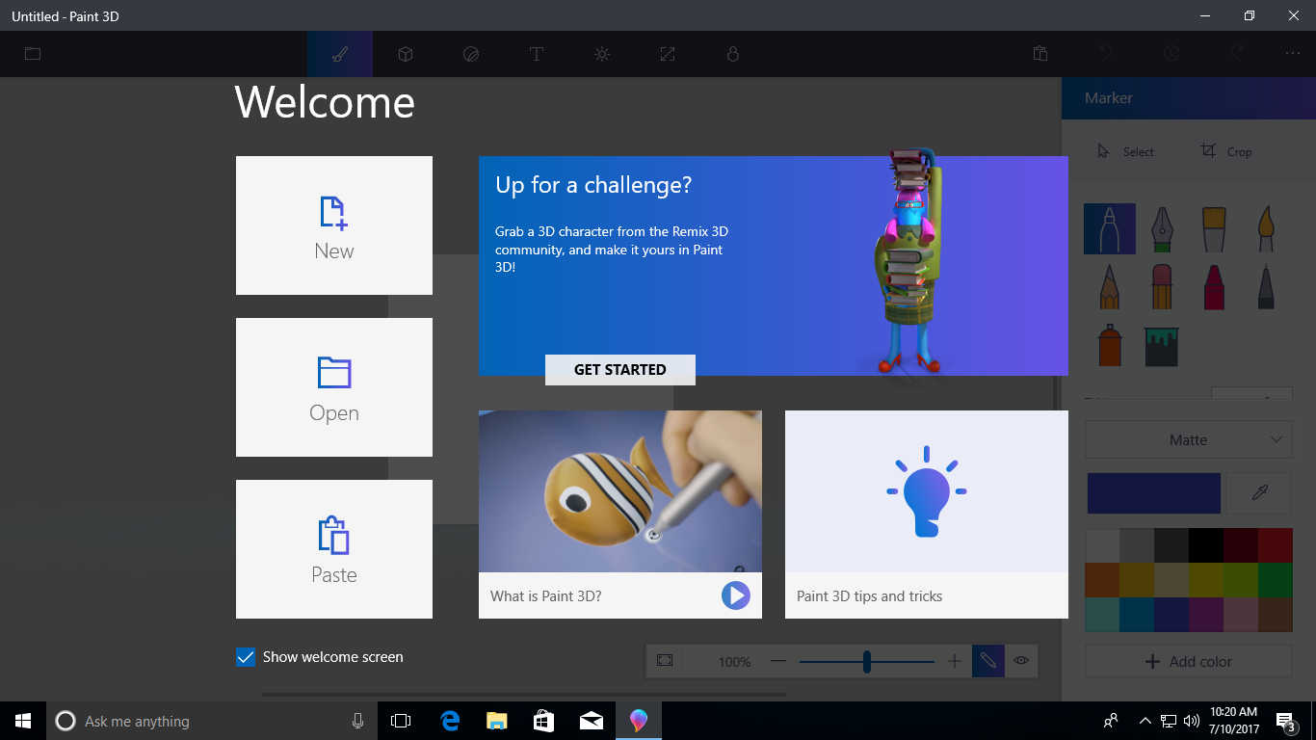Open Task View on taskbar
Viewport: 1316px width, 740px height.
coord(401,721)
